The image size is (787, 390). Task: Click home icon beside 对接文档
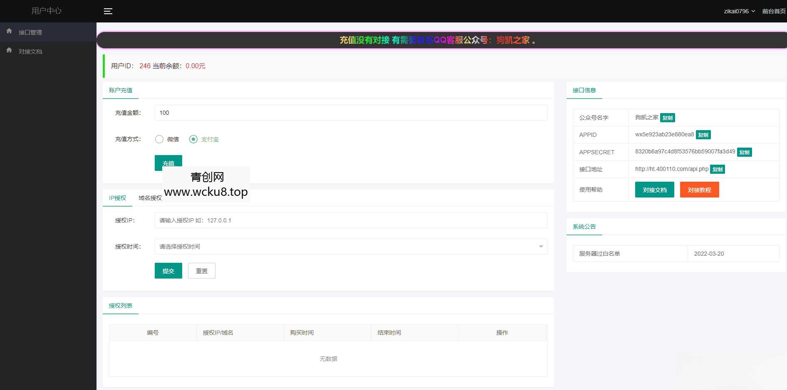[9, 50]
